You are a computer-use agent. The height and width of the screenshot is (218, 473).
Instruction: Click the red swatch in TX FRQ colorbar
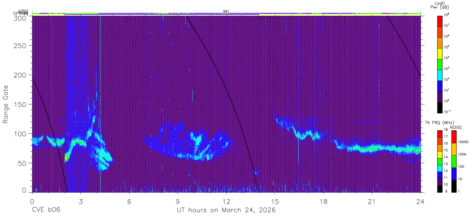[x=440, y=135]
